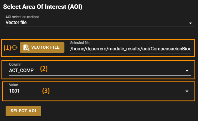This screenshot has height=121, width=198.
Task: Click the orange (1) annotation marker
Action: tap(7, 47)
